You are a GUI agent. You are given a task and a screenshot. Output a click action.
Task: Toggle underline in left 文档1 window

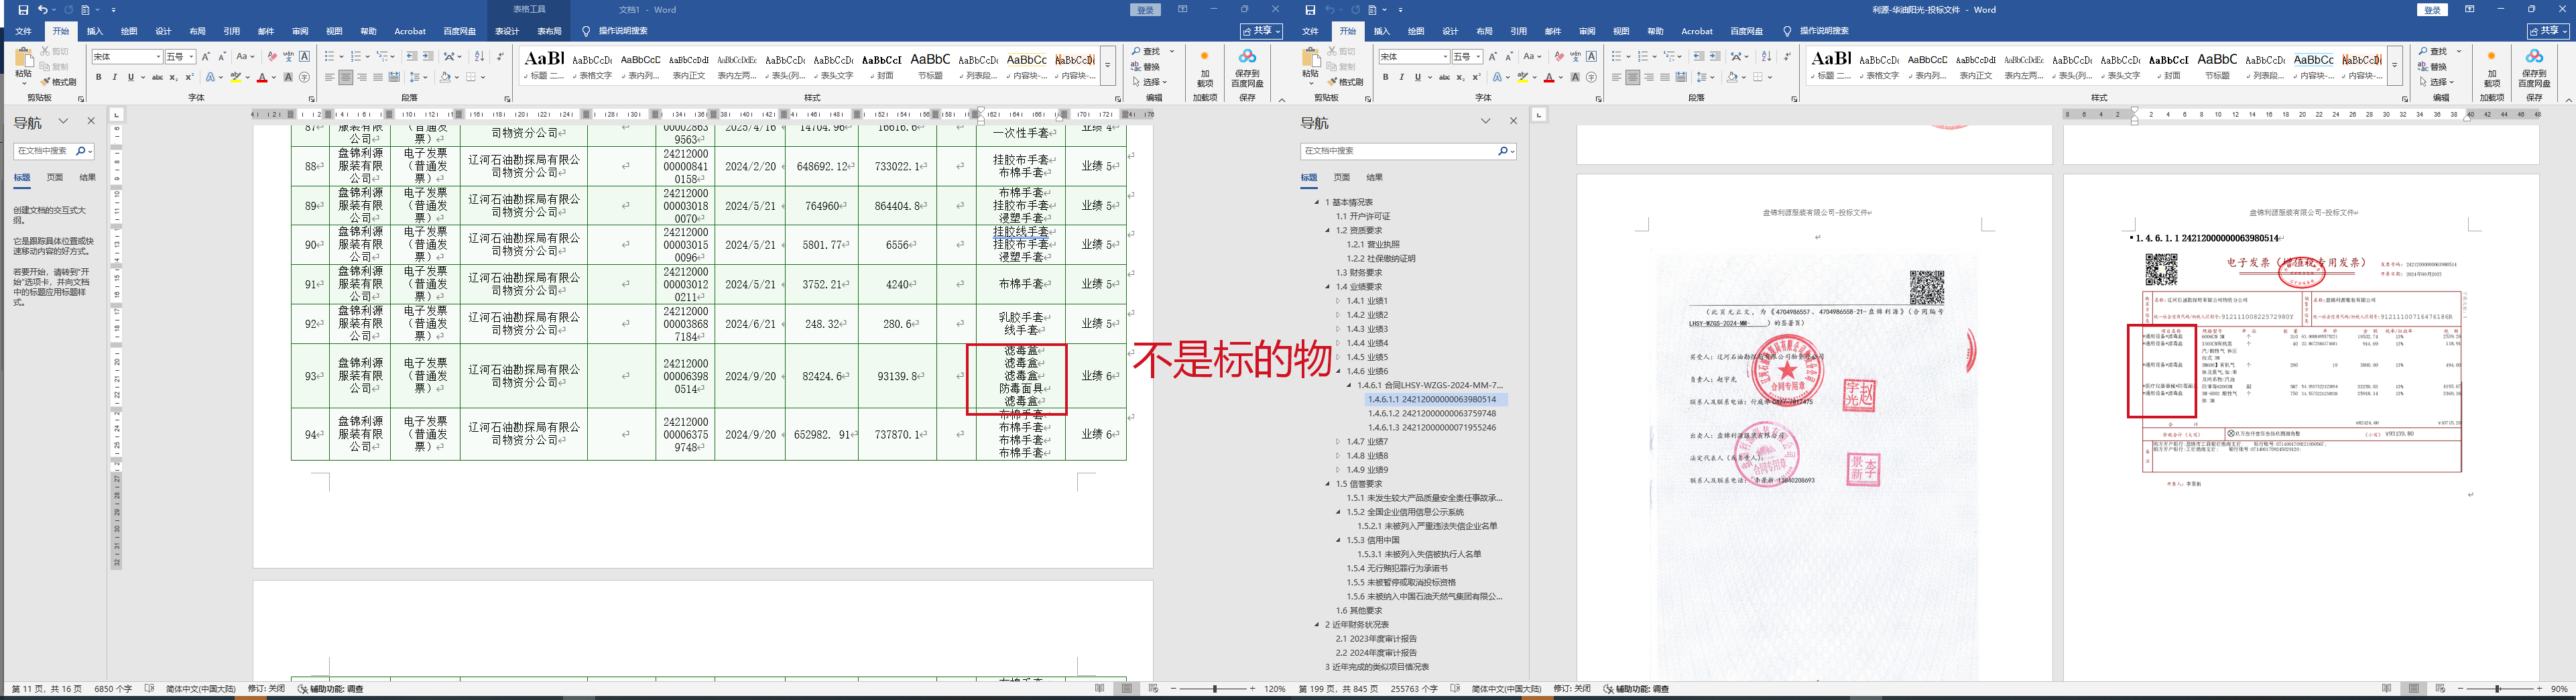pyautogui.click(x=130, y=77)
